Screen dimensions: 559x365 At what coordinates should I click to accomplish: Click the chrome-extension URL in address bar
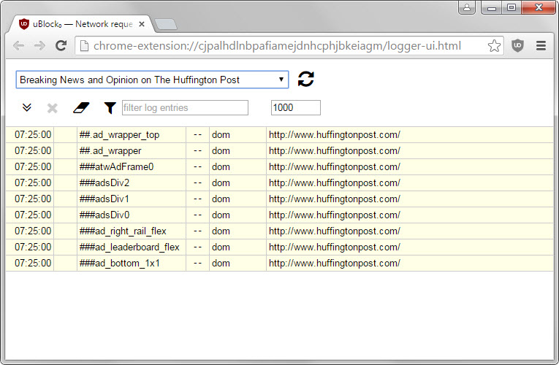[x=277, y=45]
